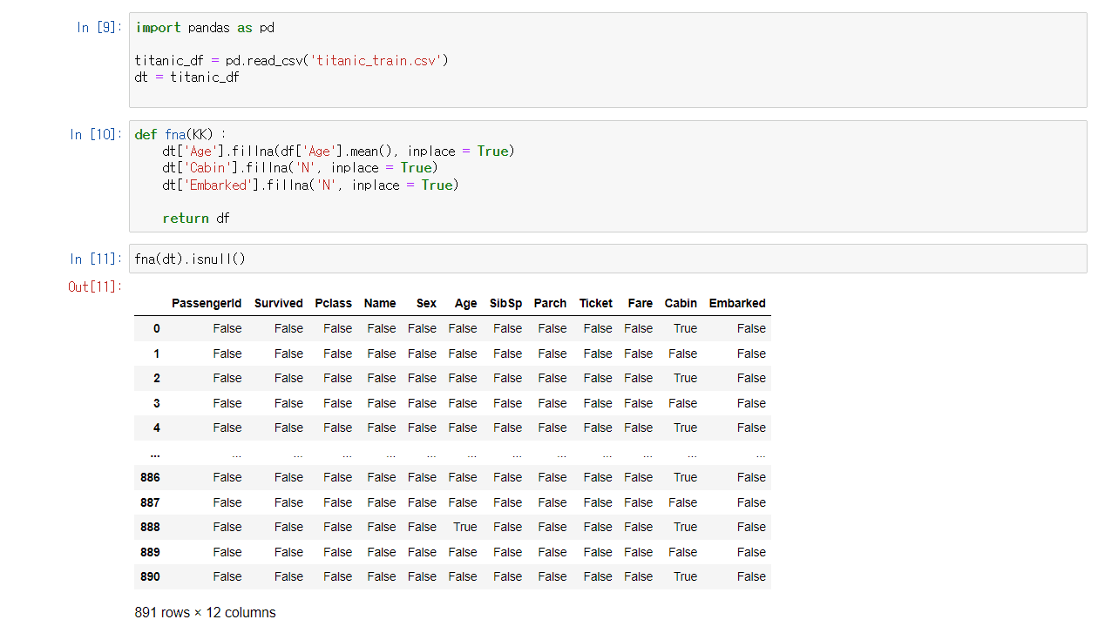Screen dimensions: 1098x633
Task: Click the PassengerId column header
Action: pos(207,303)
